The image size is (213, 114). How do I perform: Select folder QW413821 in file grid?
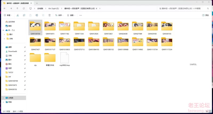point(108,28)
